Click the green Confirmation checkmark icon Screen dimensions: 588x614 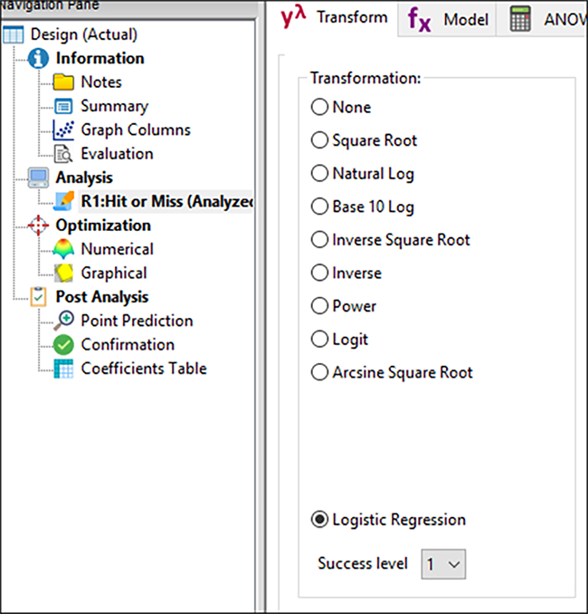(x=64, y=344)
